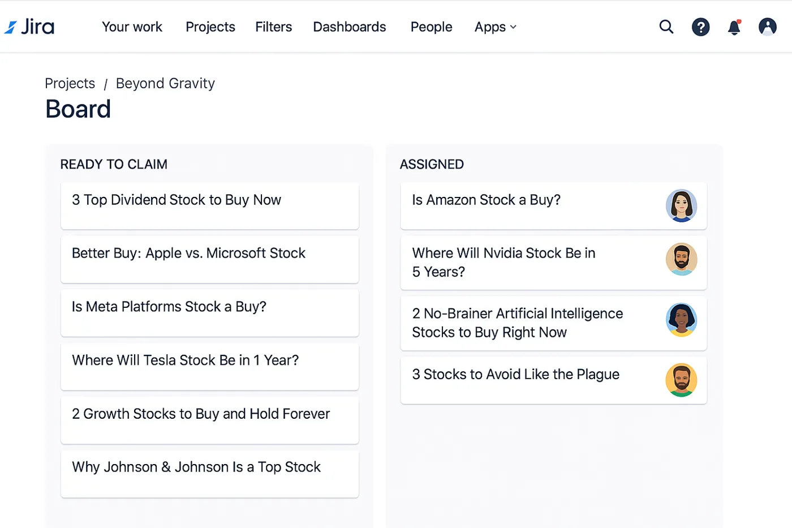Click assignee avatar on 3 Stocks to Avoid card
Image resolution: width=792 pixels, height=528 pixels.
[x=681, y=380]
